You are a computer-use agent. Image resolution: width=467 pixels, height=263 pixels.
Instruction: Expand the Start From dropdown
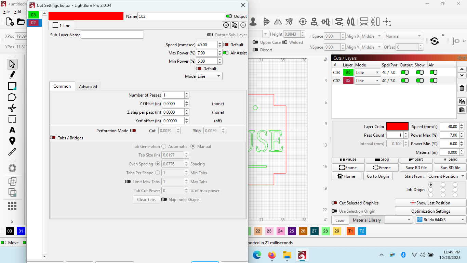446,176
